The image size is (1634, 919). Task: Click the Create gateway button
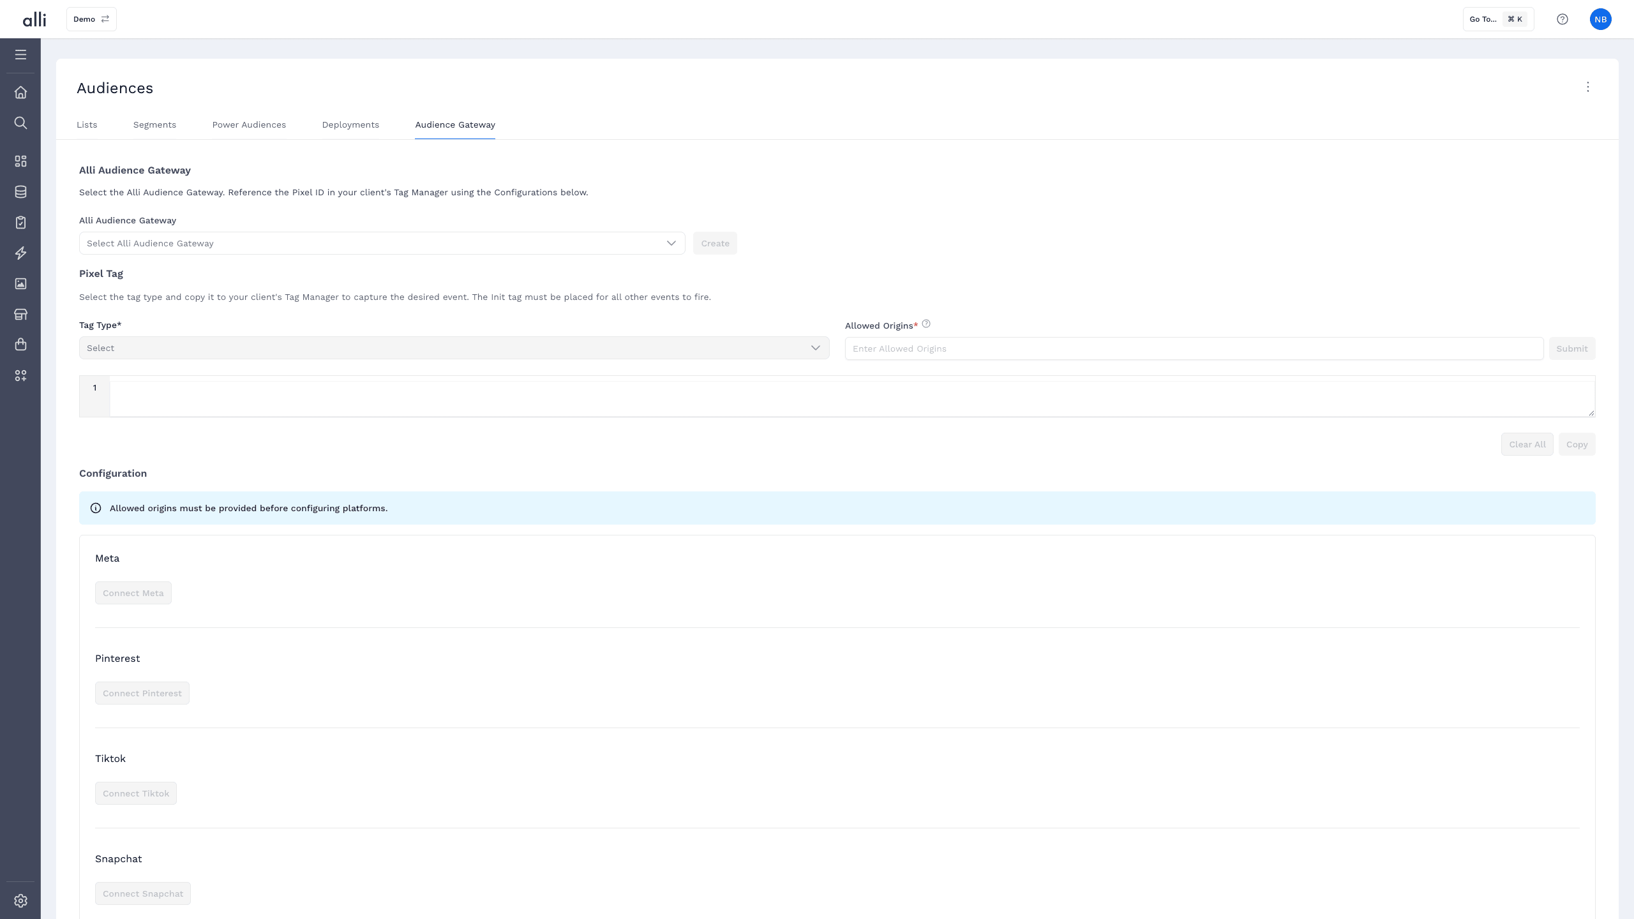tap(715, 243)
